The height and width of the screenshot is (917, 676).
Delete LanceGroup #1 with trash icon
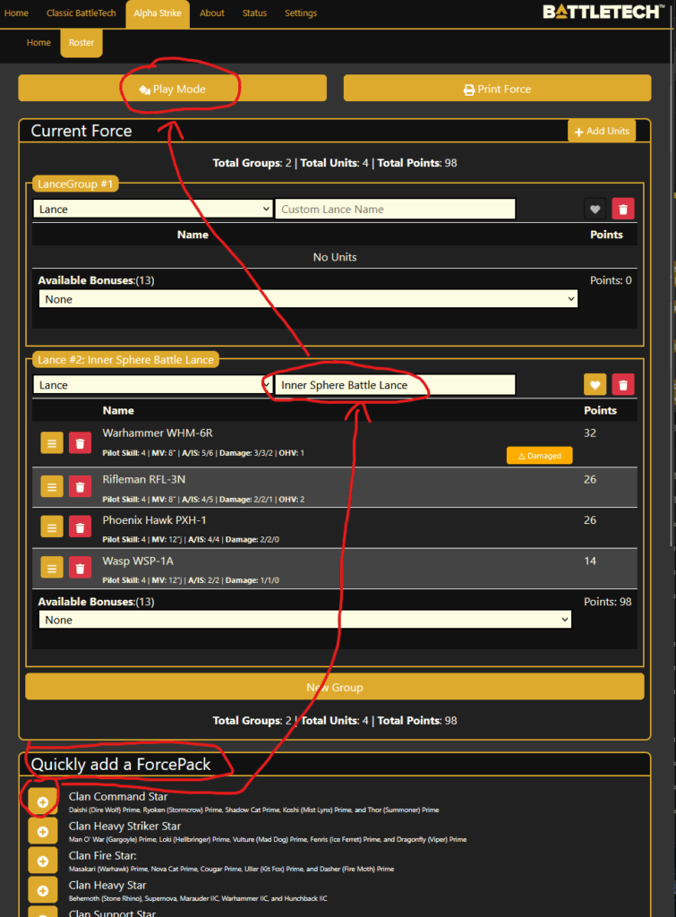point(623,209)
